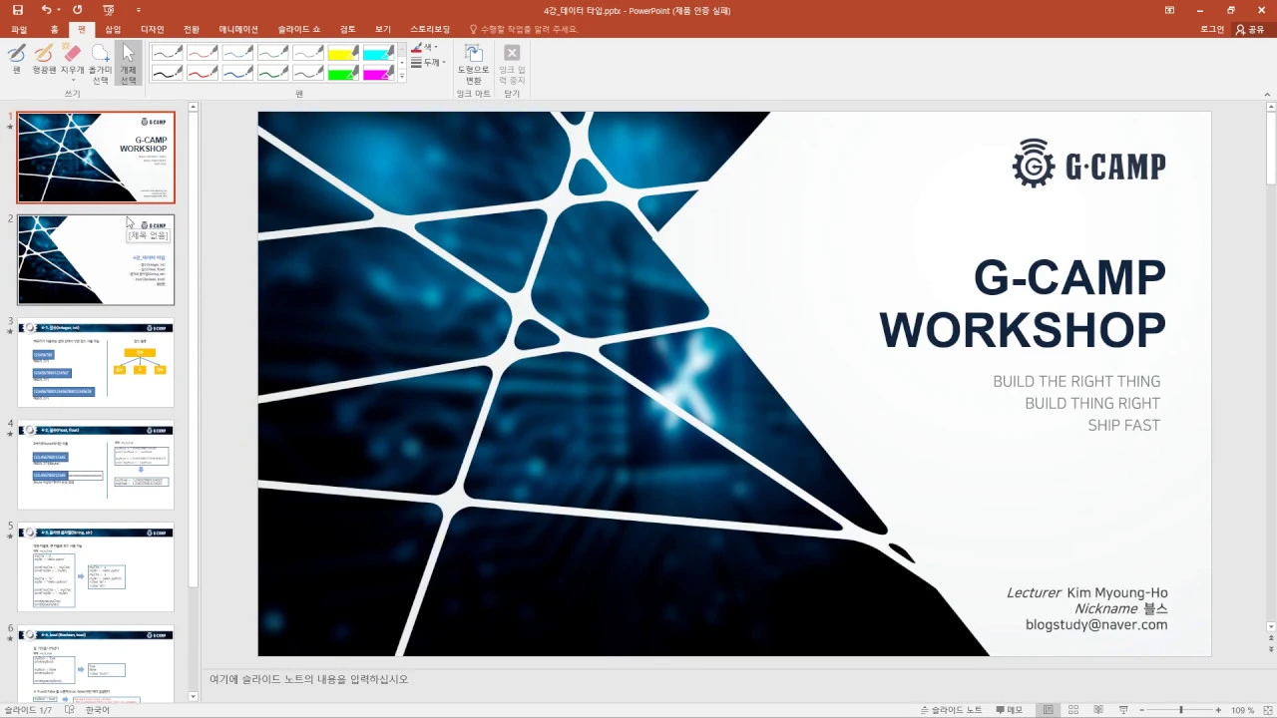Select slide 3 thumbnail
The width and height of the screenshot is (1277, 718).
click(x=96, y=363)
